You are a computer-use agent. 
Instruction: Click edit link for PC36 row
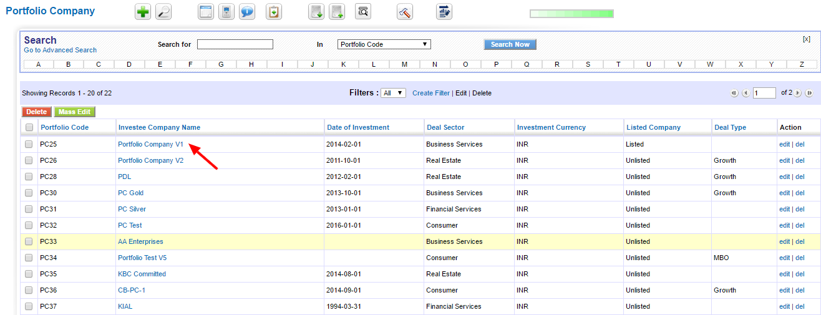(784, 290)
